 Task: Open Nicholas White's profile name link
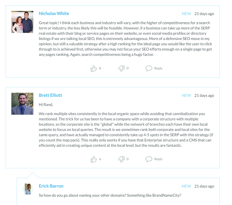click(x=54, y=14)
